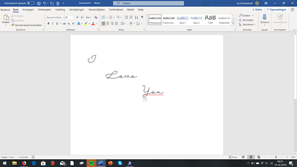Apply strikethrough formatting
The width and height of the screenshot is (297, 167).
63,23
